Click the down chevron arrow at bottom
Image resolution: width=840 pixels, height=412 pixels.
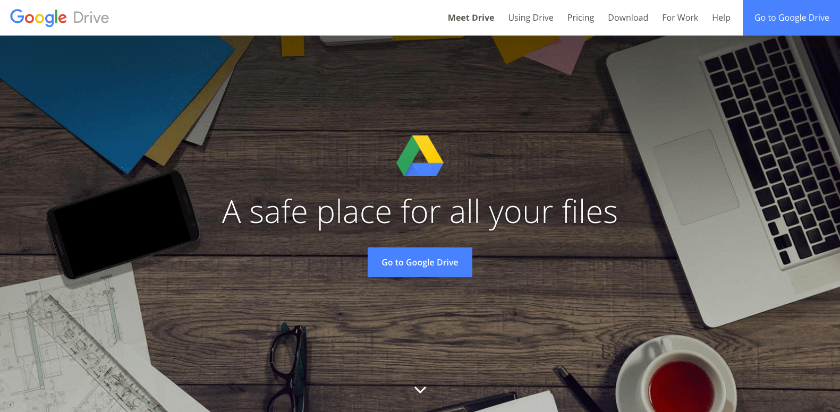(420, 390)
